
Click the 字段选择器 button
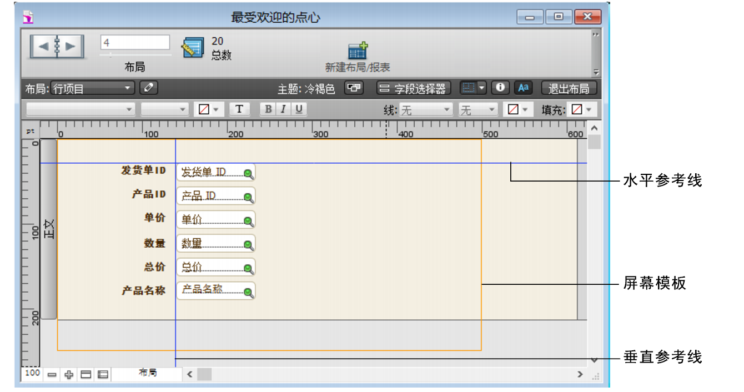pyautogui.click(x=414, y=88)
